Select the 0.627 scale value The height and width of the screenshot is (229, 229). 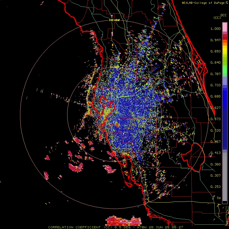coord(216,108)
